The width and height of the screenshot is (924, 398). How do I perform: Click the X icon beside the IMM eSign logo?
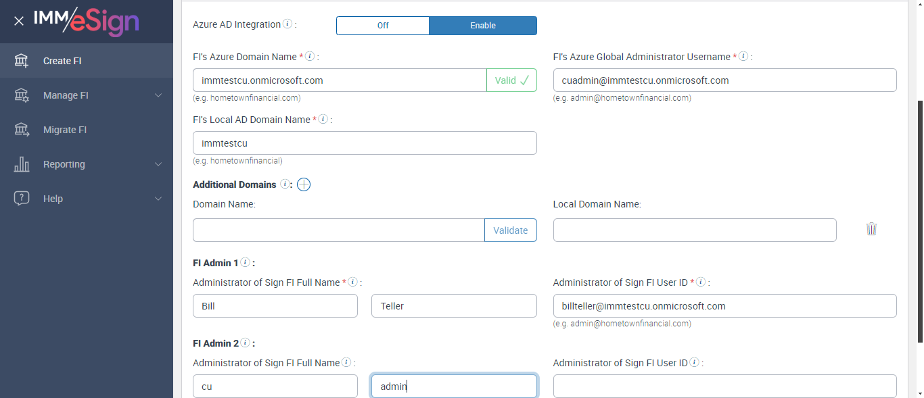pos(19,21)
